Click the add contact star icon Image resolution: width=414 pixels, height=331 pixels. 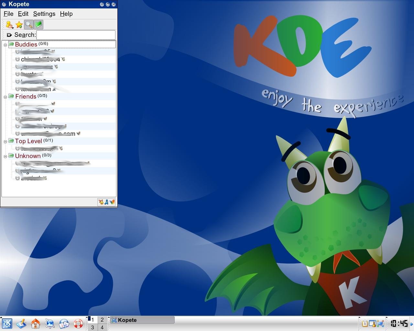(x=19, y=25)
